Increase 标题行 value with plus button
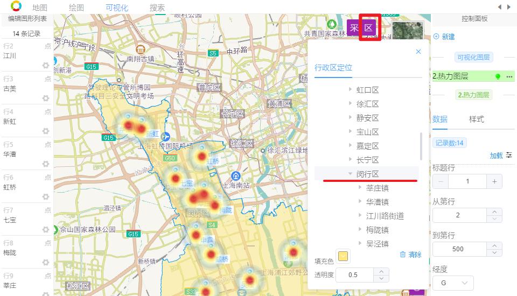This screenshot has width=517, height=296. (494, 181)
